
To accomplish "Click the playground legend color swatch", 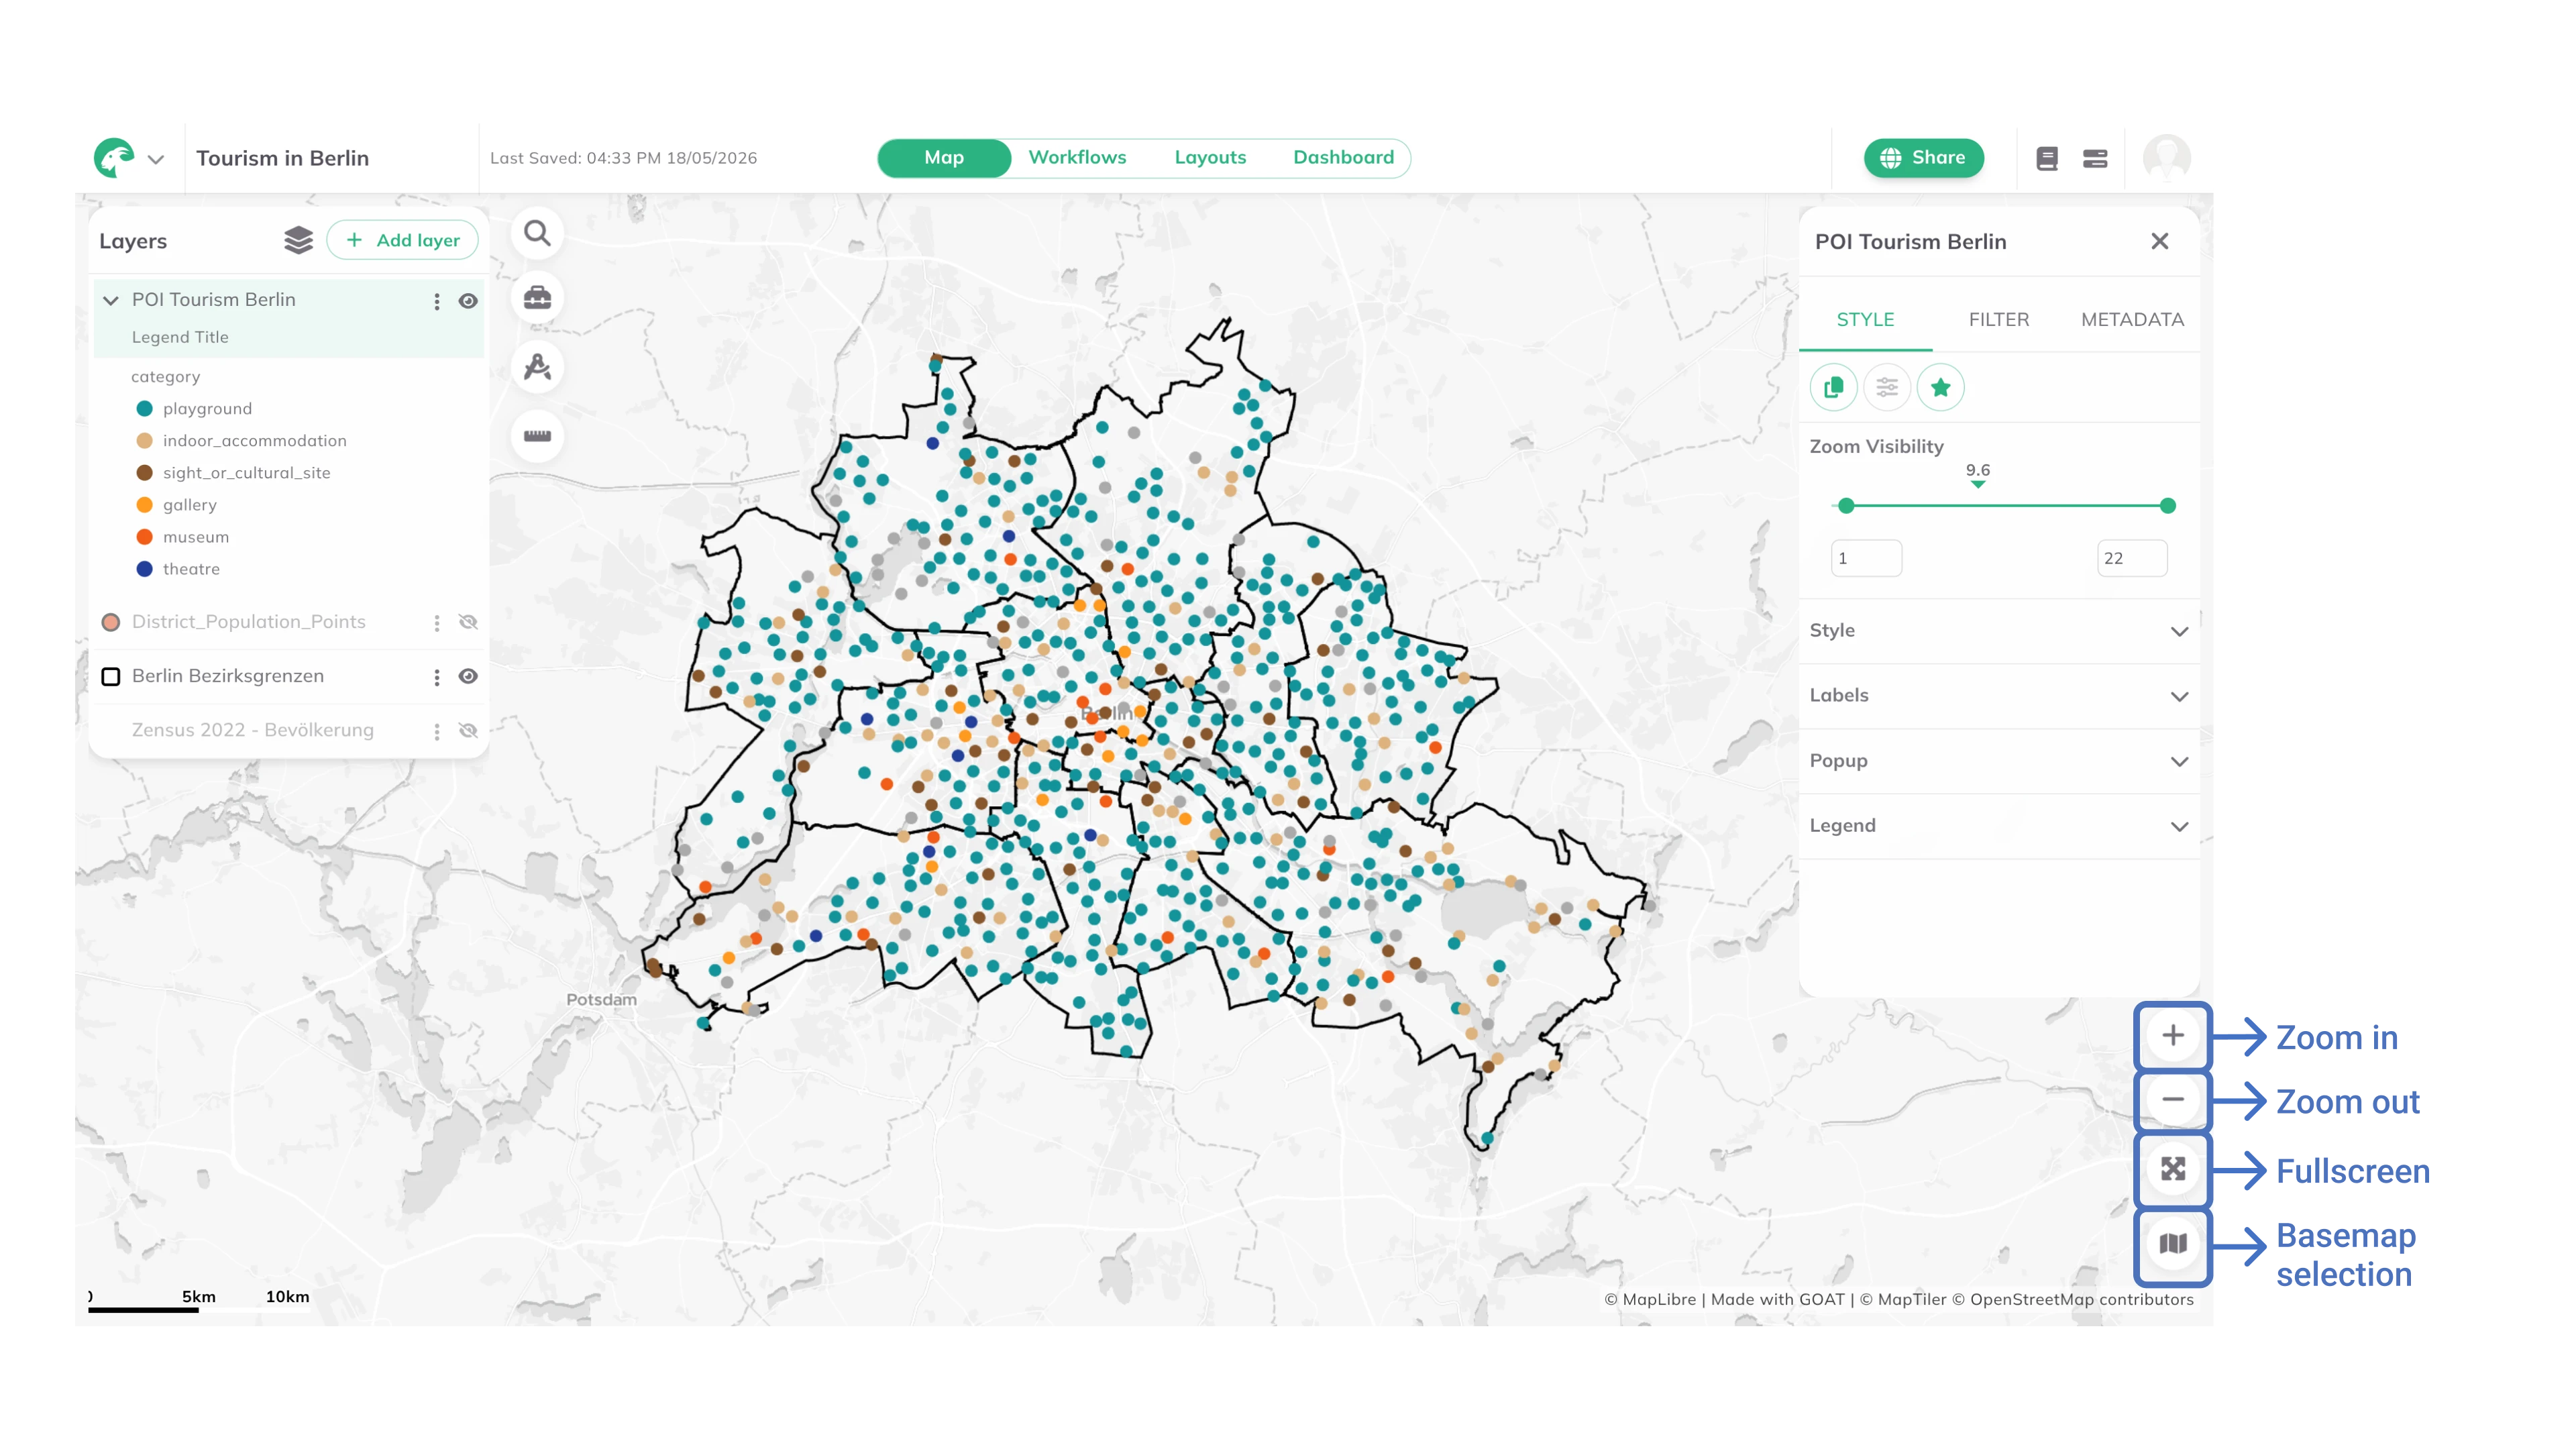I will tap(144, 409).
